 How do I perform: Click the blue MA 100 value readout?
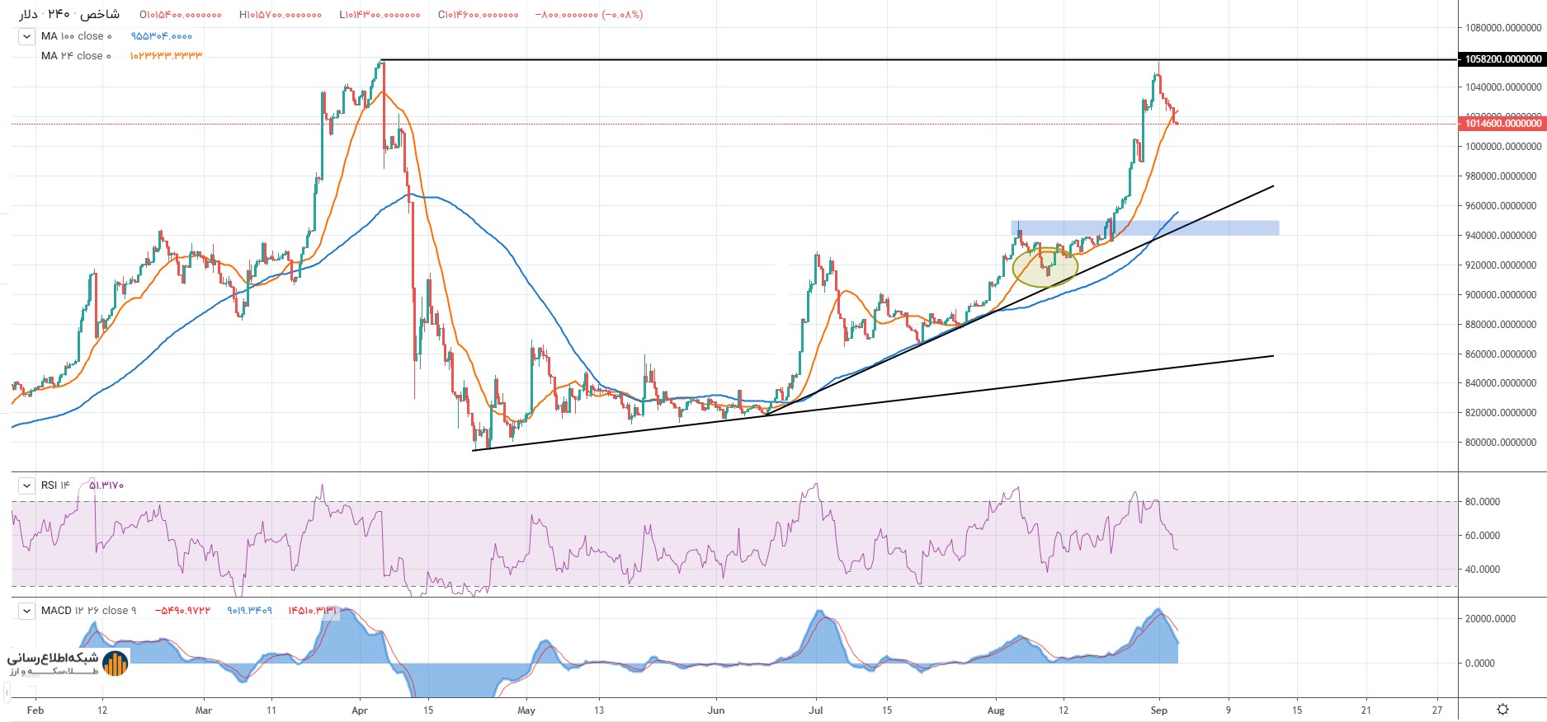[x=161, y=36]
